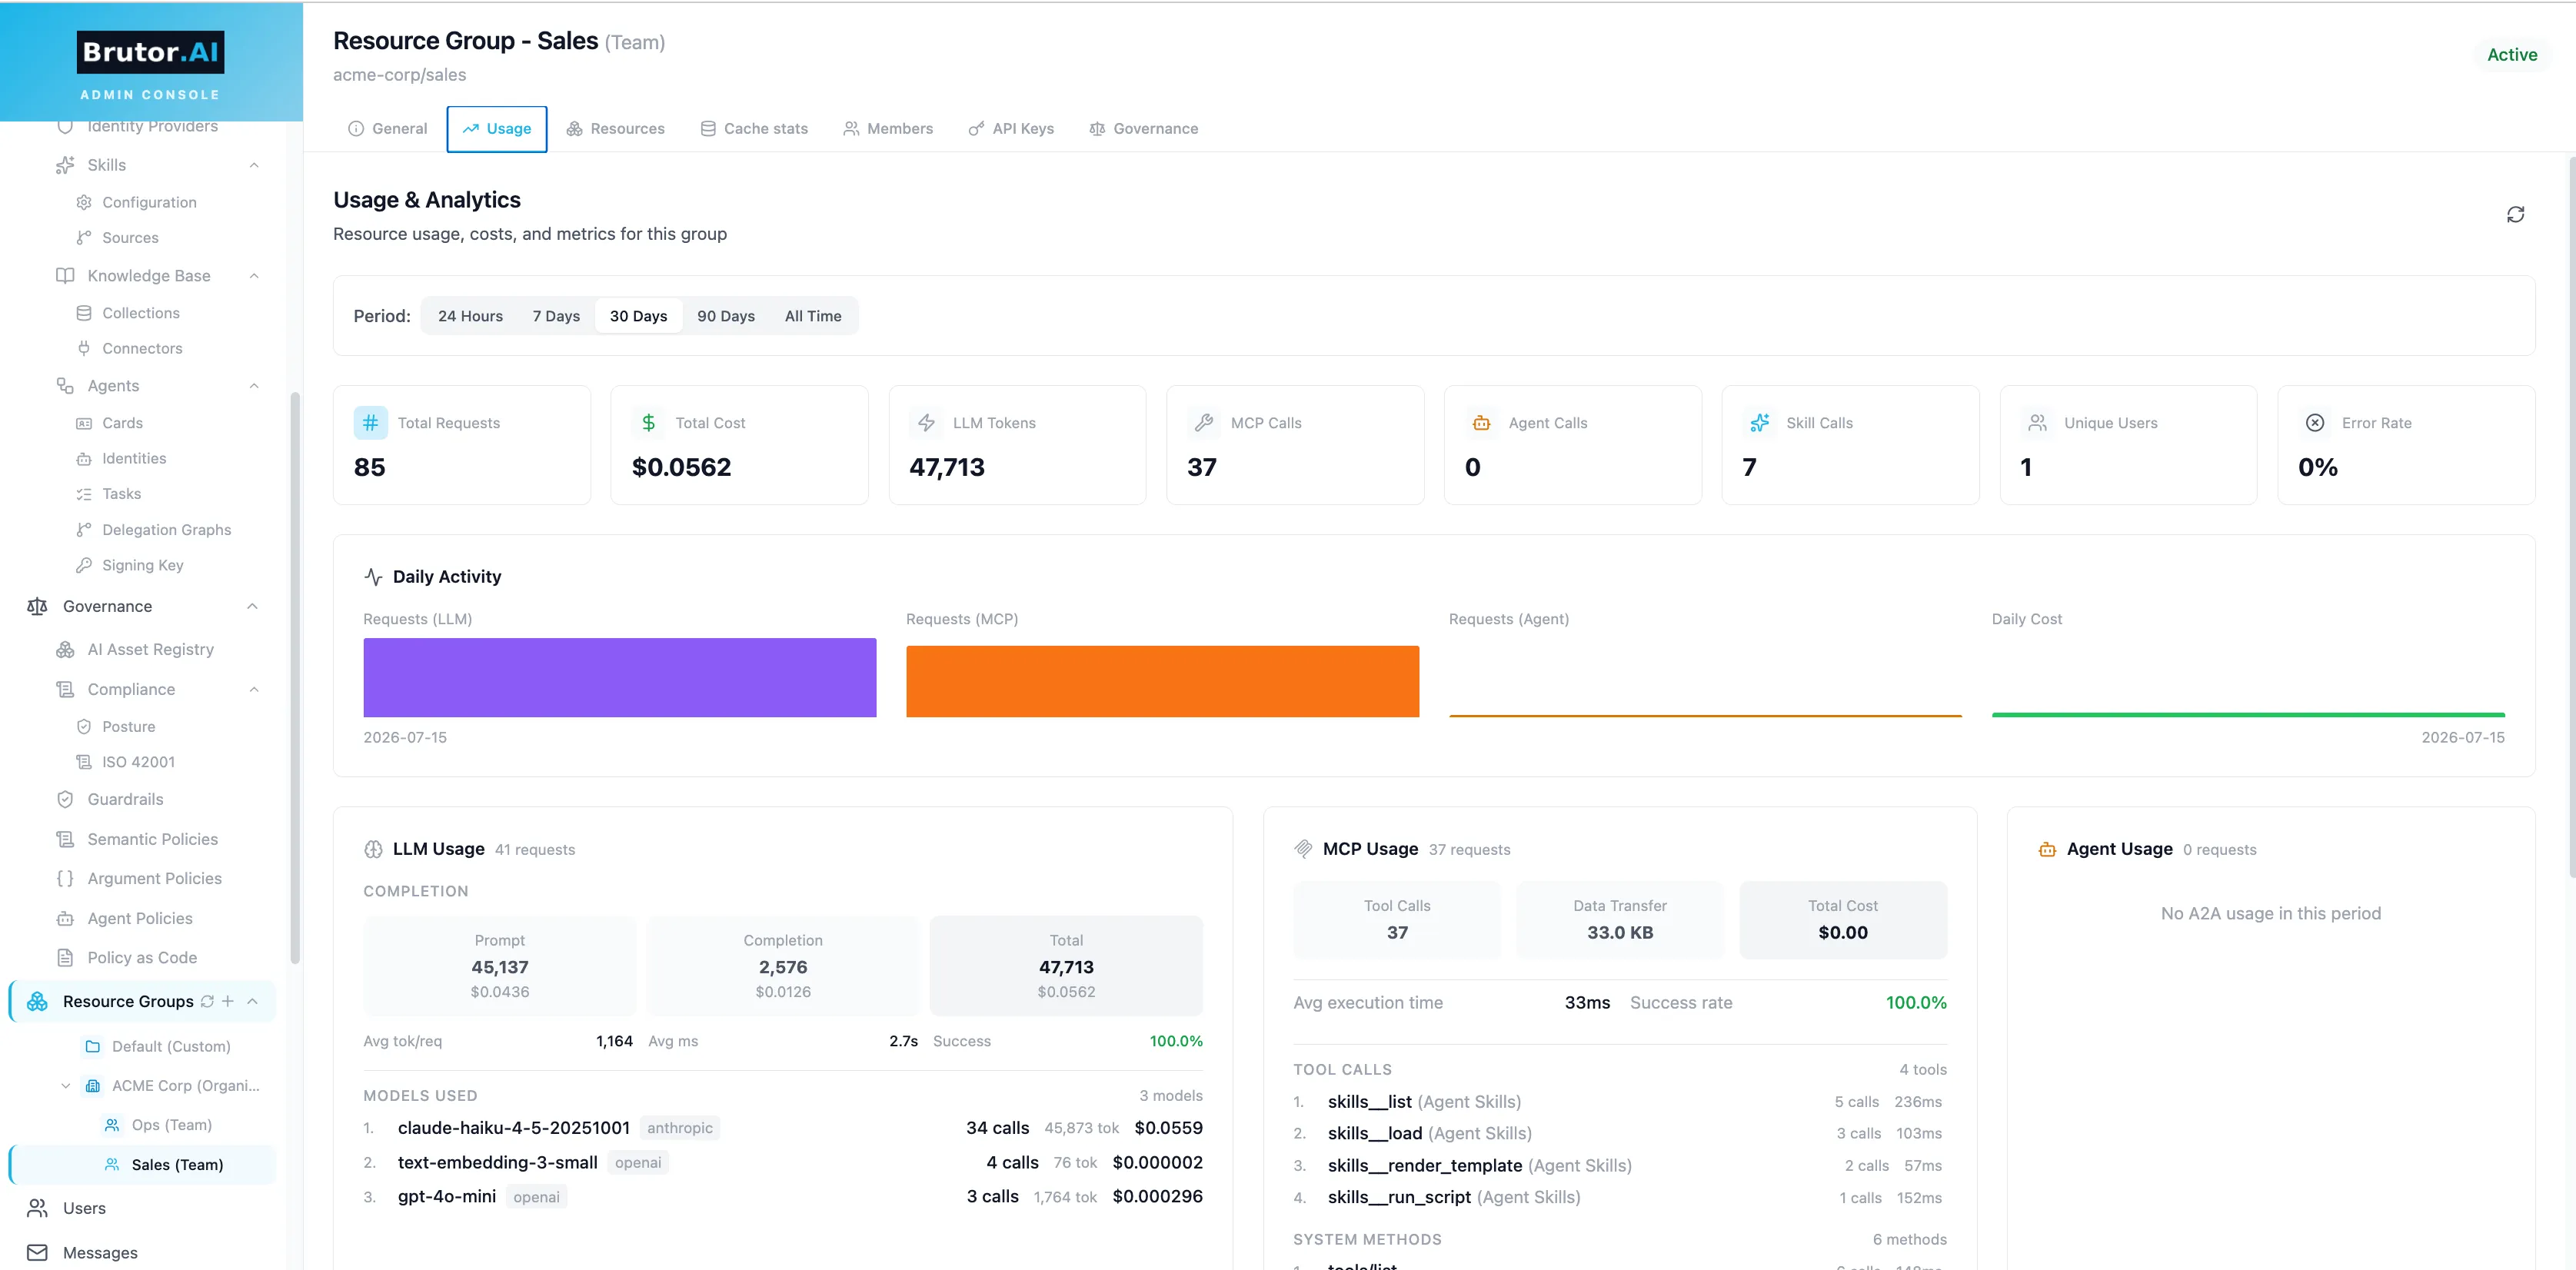Click the Messages envelope icon

point(37,1252)
